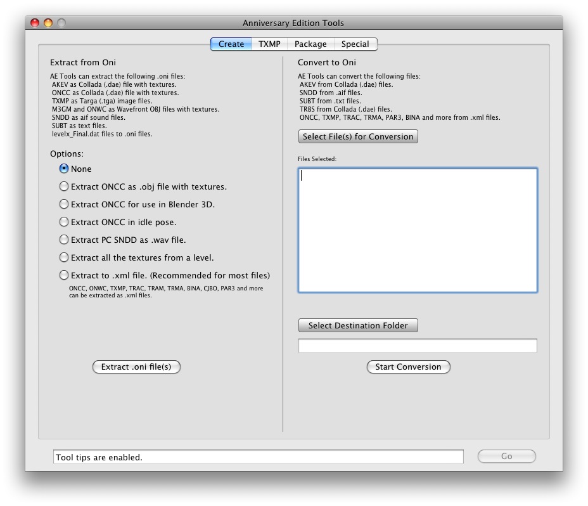
Task: Click the 'Anniversary Edition Tools' window title
Action: [x=293, y=23]
